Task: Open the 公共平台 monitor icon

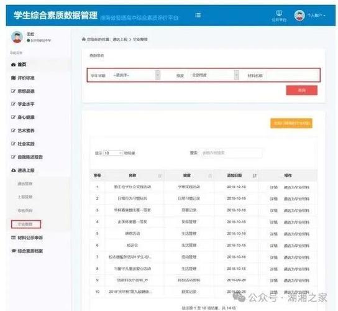Action: pyautogui.click(x=279, y=14)
